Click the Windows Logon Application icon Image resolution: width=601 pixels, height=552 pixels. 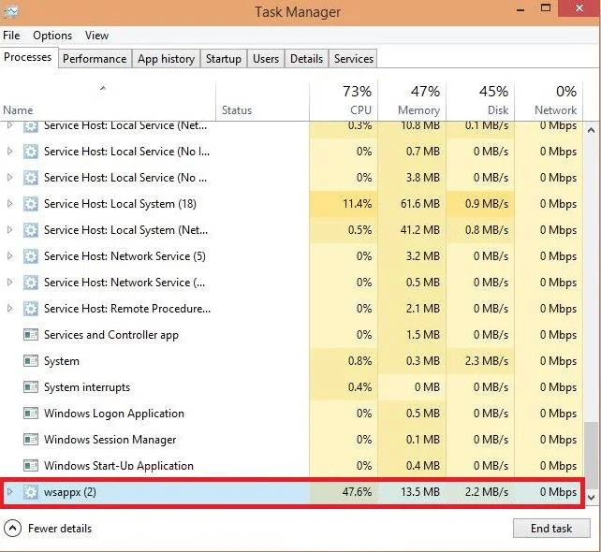click(x=31, y=414)
